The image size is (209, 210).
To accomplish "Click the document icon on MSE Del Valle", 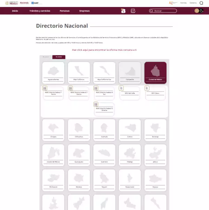I will (x=122, y=88).
